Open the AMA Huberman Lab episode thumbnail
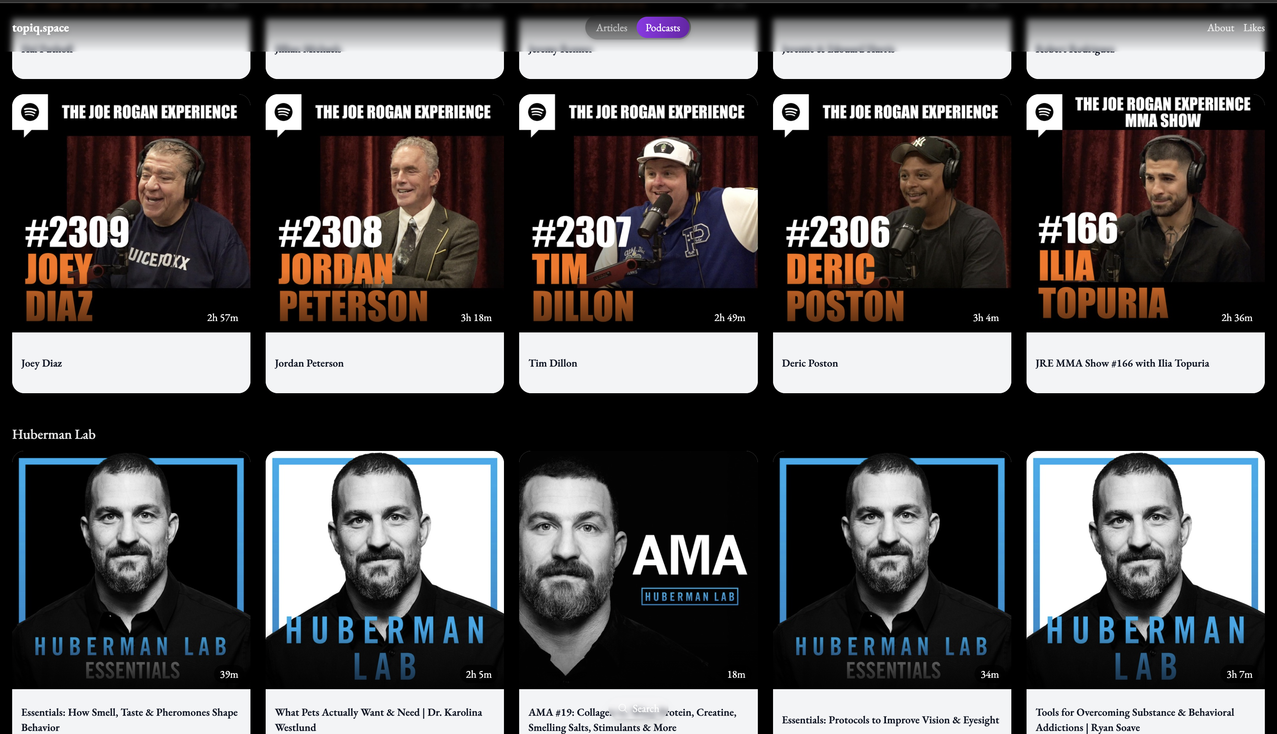1277x734 pixels. (x=638, y=569)
